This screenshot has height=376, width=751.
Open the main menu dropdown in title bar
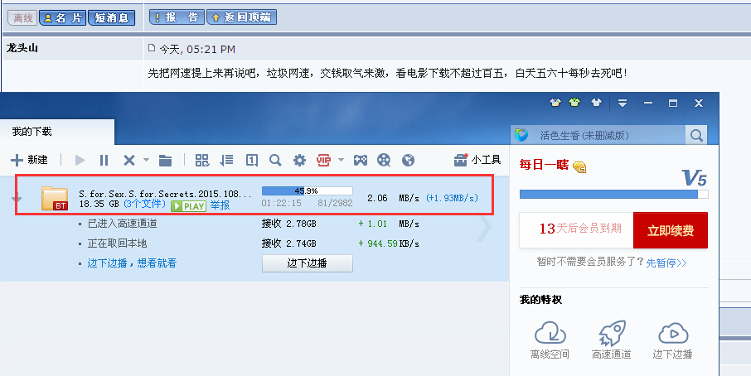pos(623,104)
